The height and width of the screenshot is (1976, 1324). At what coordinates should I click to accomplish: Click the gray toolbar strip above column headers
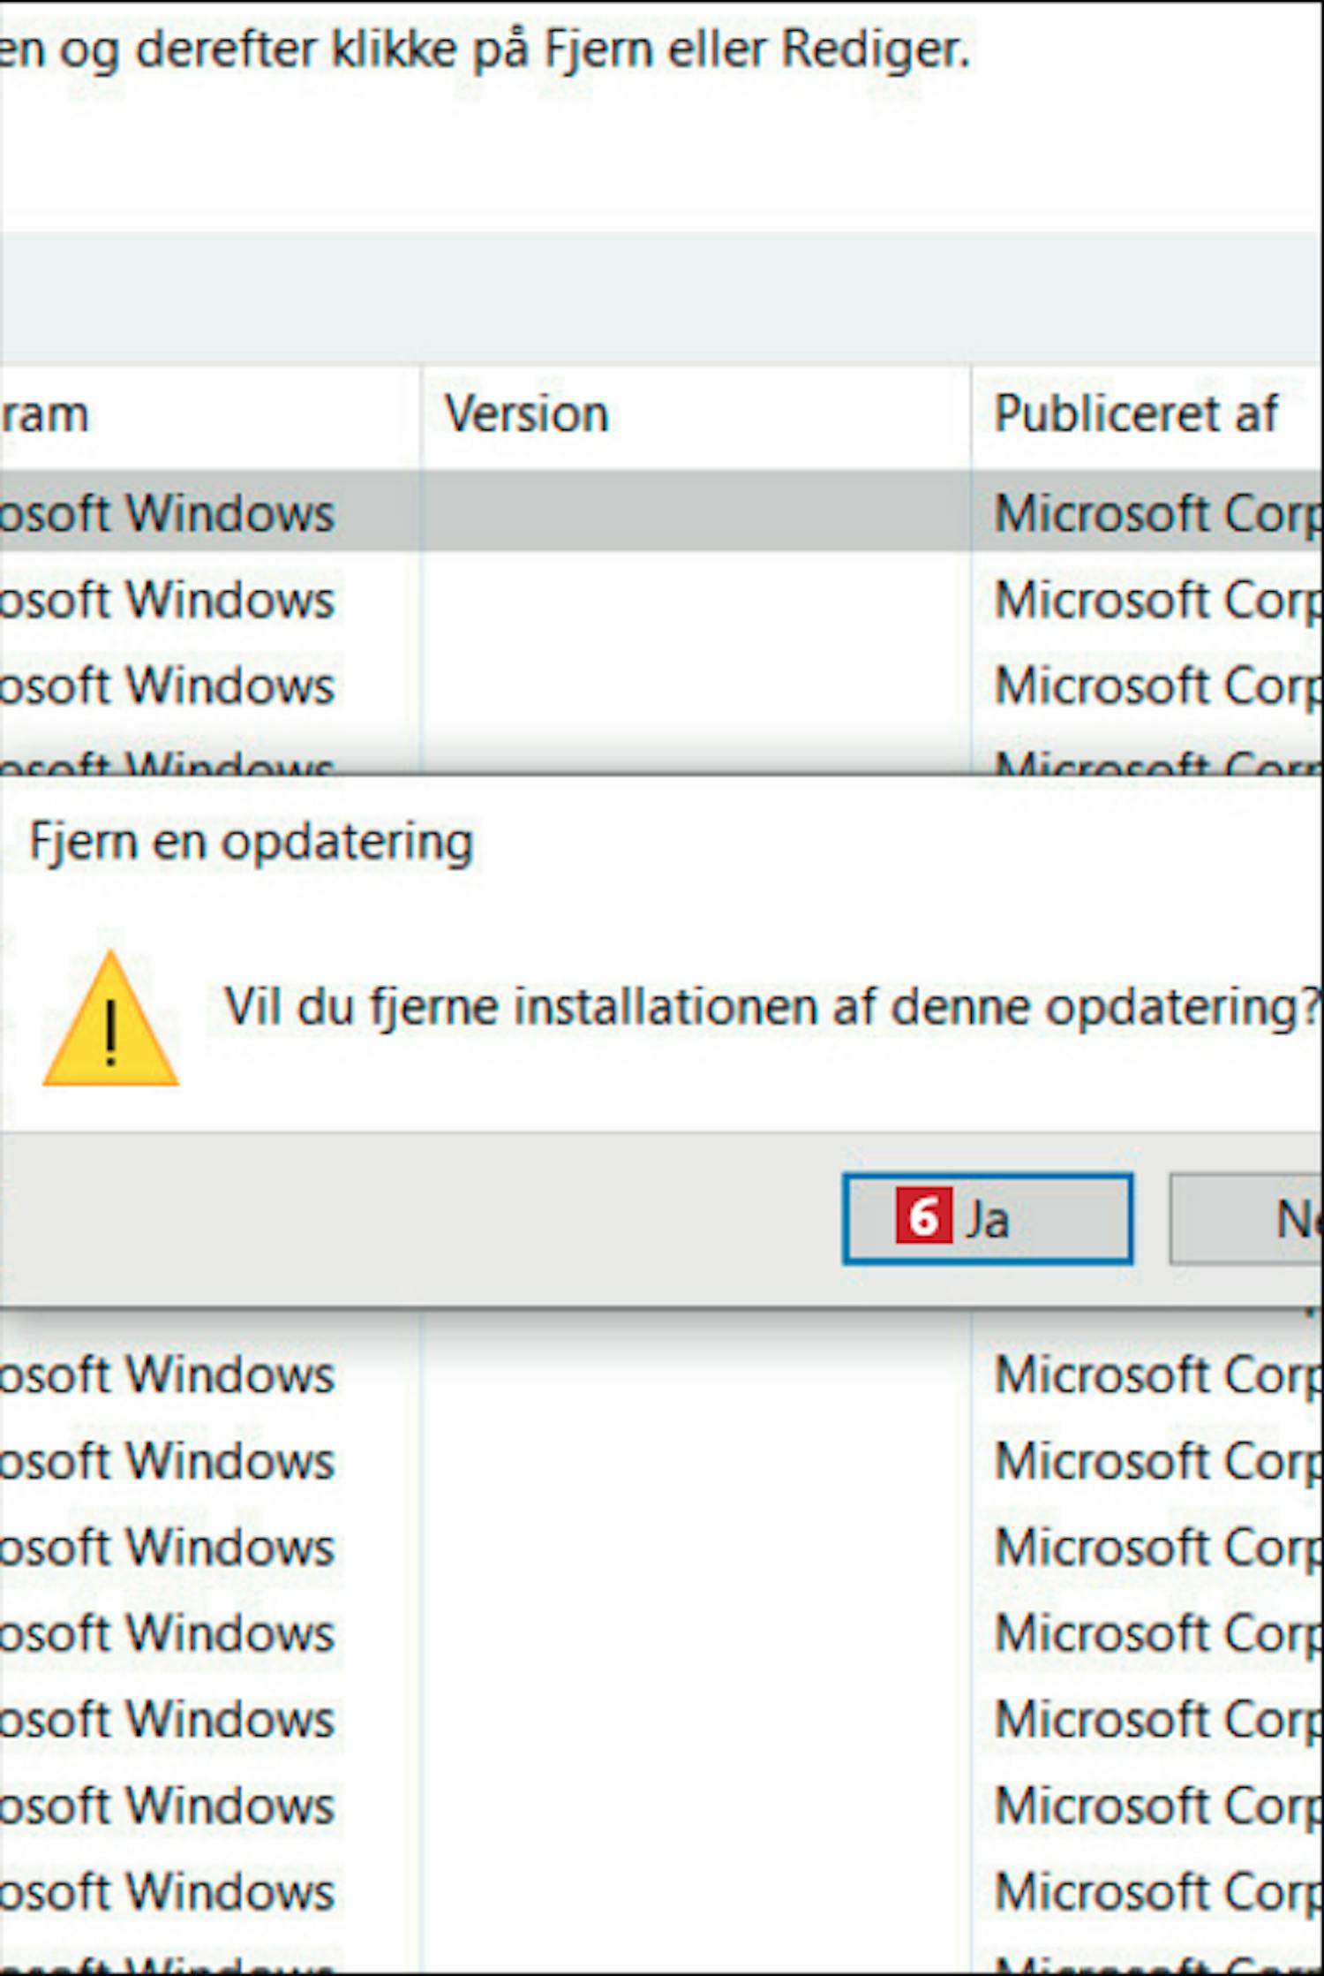pos(662,299)
